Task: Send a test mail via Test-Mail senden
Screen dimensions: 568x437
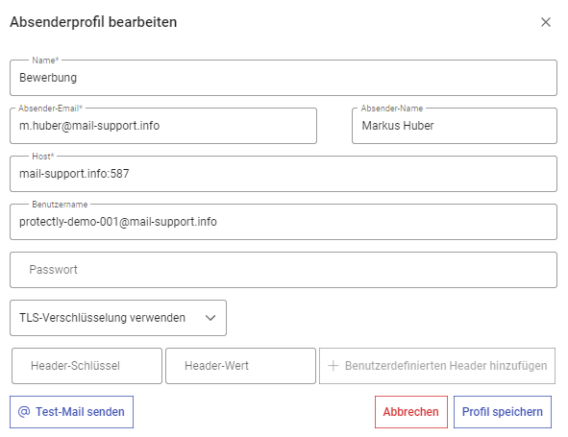Action: pos(72,412)
